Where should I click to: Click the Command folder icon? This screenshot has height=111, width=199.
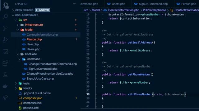coord(24,59)
